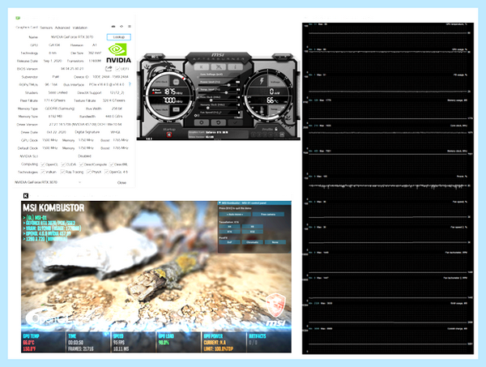The height and width of the screenshot is (367, 486).
Task: Click the reset arrow button in Afterburner
Action: click(219, 122)
